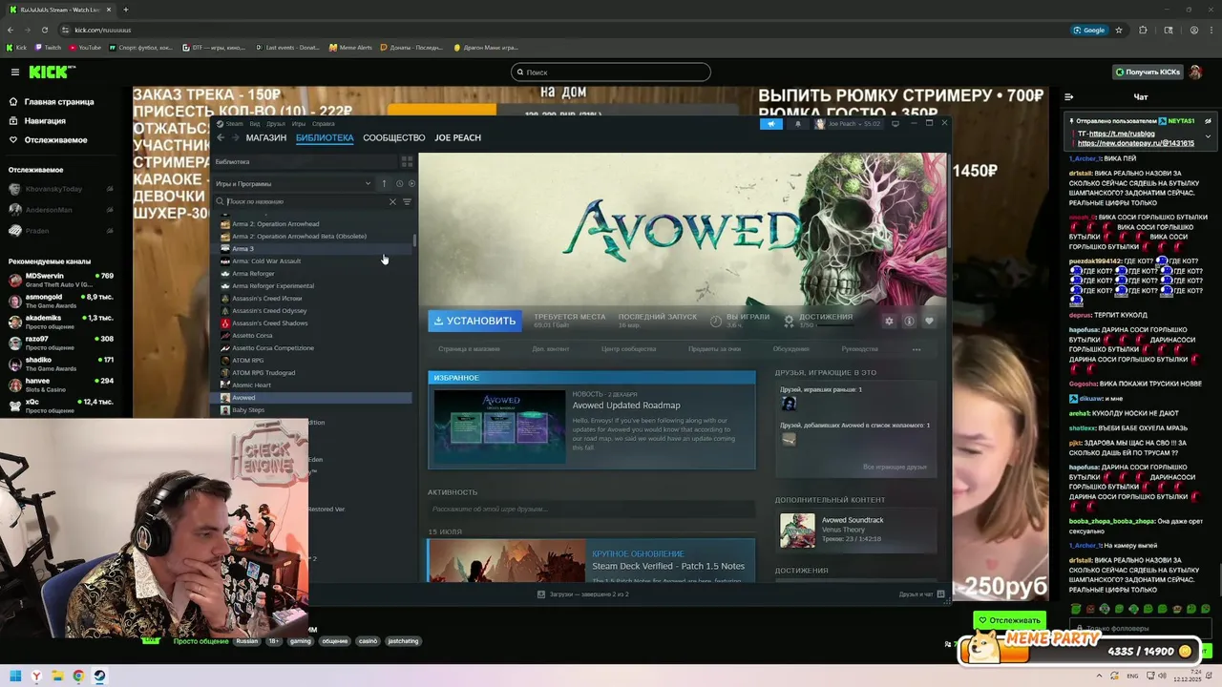Image resolution: width=1222 pixels, height=687 pixels.
Task: Open the Steam notifications bell
Action: pyautogui.click(x=798, y=124)
